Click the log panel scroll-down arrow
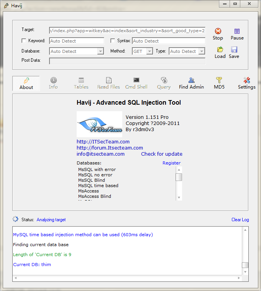The width and height of the screenshot is (261, 291). 245,272
